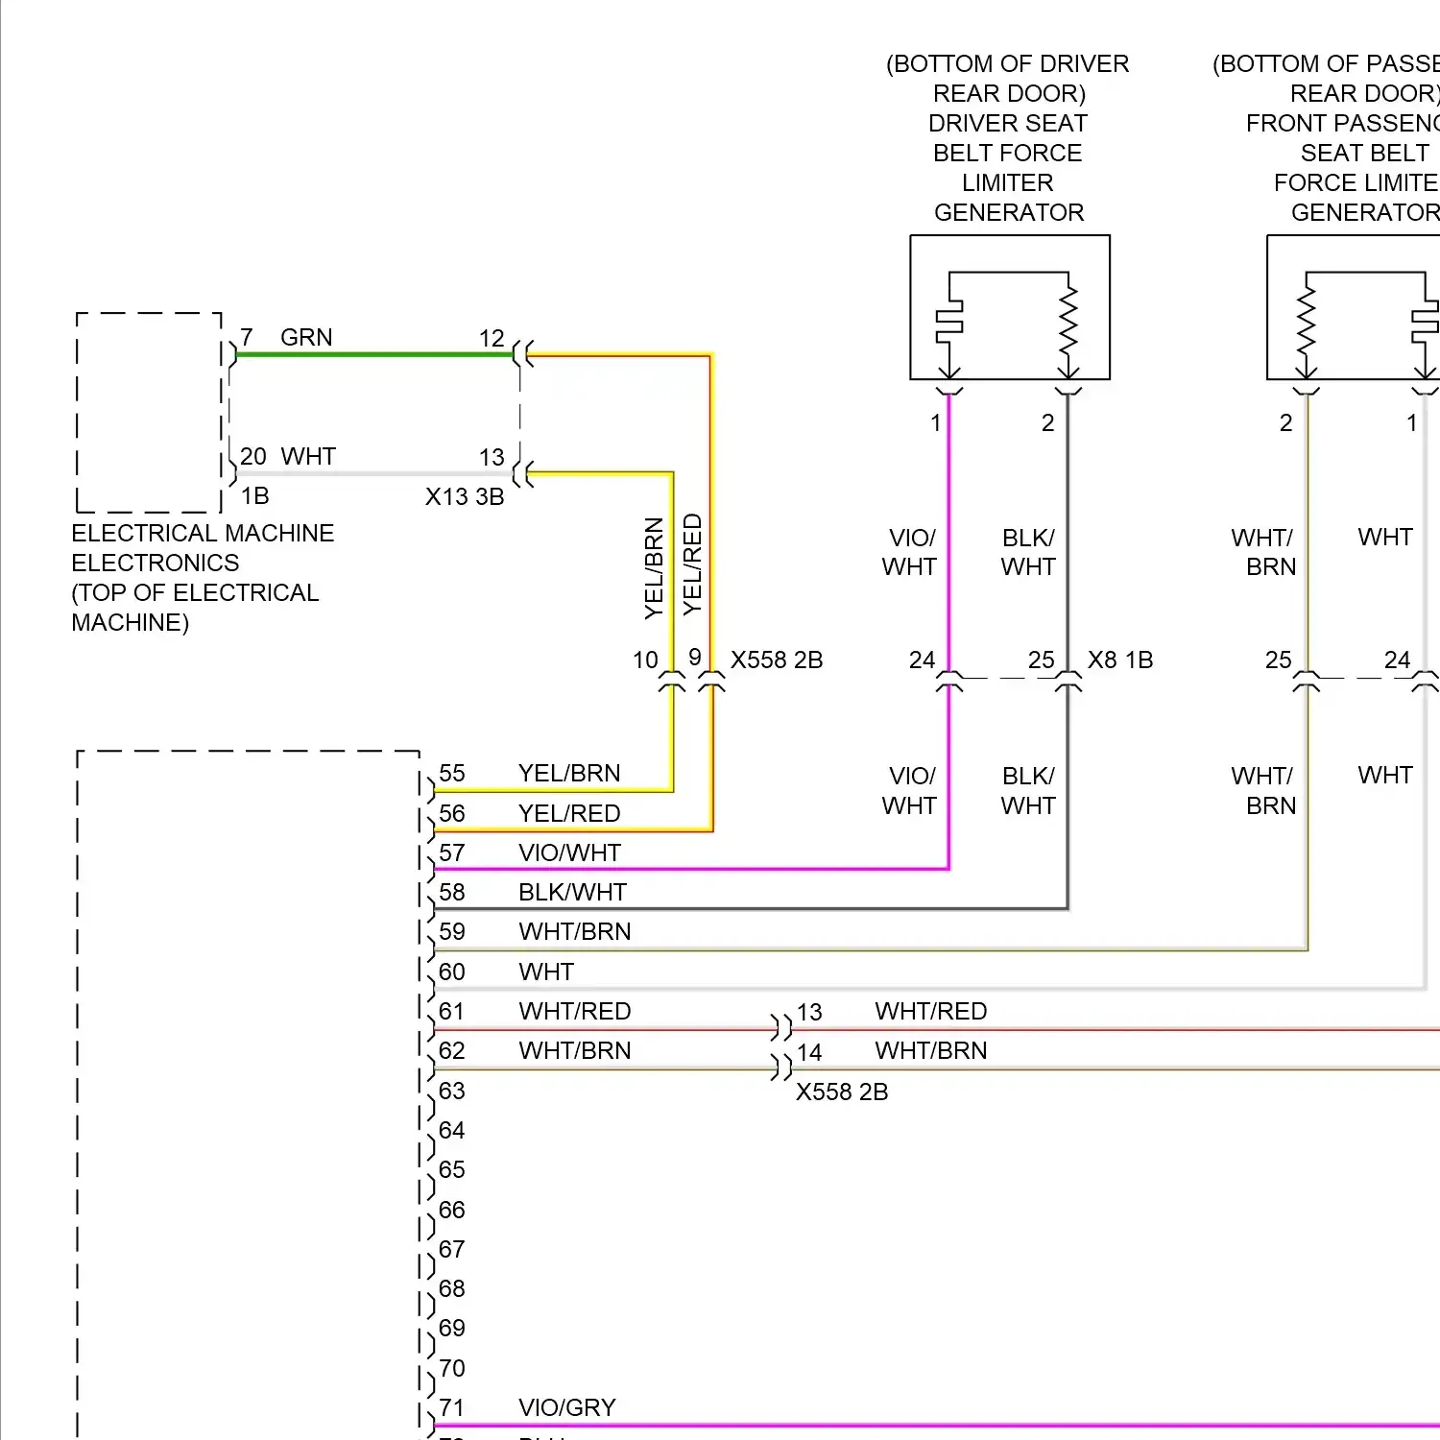Select pin 59 WHT/BRN label

tap(575, 932)
